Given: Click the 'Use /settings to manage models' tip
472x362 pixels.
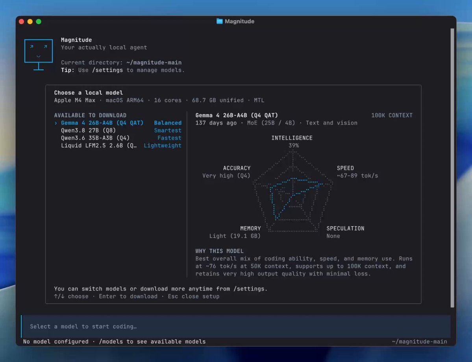Looking at the screenshot, I should tap(123, 70).
